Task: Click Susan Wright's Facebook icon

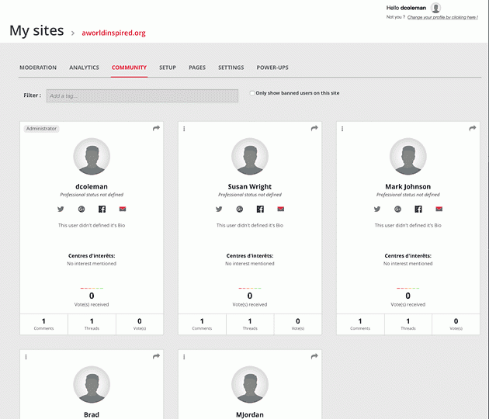Action: coord(260,209)
